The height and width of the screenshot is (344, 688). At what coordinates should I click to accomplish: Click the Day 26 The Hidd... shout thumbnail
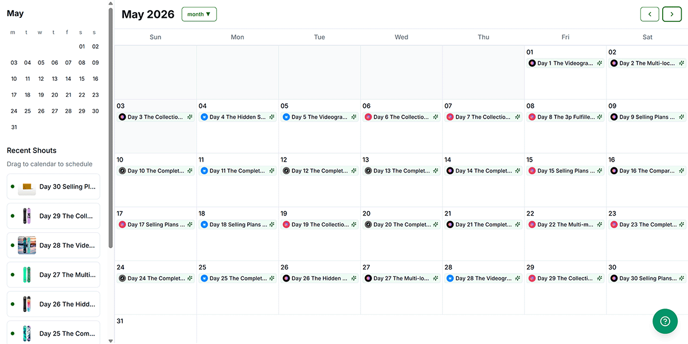pyautogui.click(x=27, y=304)
